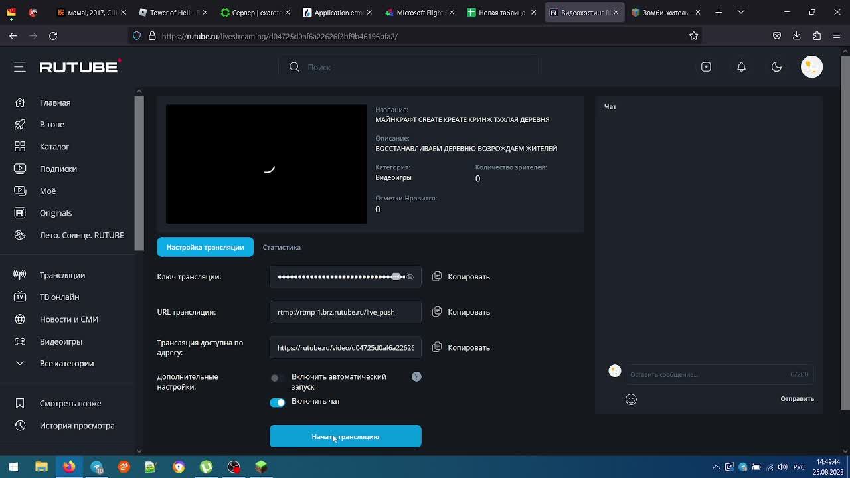Click Отправить in the chat
The image size is (850, 478).
pyautogui.click(x=797, y=399)
